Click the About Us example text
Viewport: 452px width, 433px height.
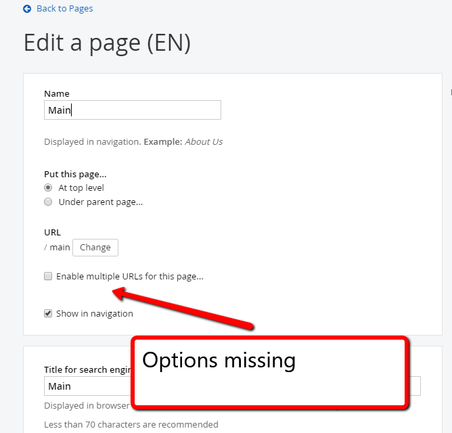click(204, 142)
